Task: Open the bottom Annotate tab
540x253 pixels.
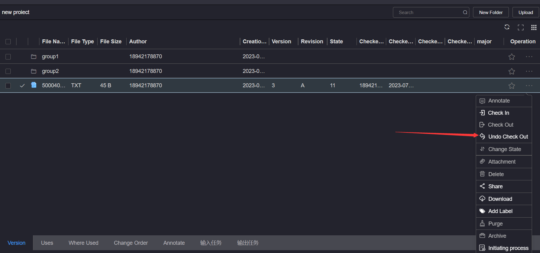Action: point(174,243)
